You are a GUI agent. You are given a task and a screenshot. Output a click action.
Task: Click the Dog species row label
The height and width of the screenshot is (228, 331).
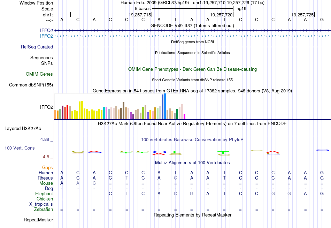[49, 189]
